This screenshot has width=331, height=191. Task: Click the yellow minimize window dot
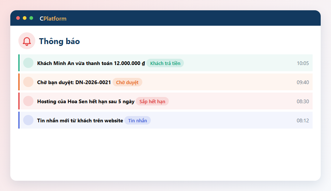pos(25,18)
